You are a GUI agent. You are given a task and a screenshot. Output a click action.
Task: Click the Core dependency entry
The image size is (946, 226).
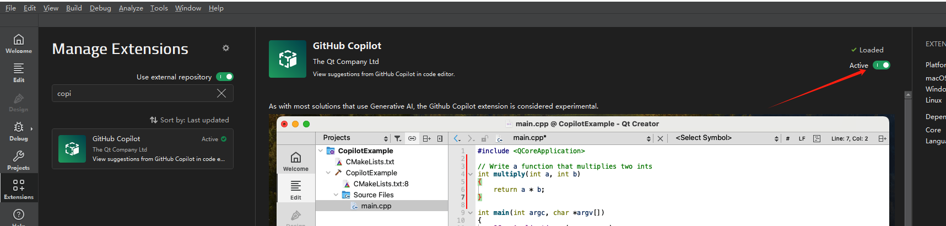[933, 130]
